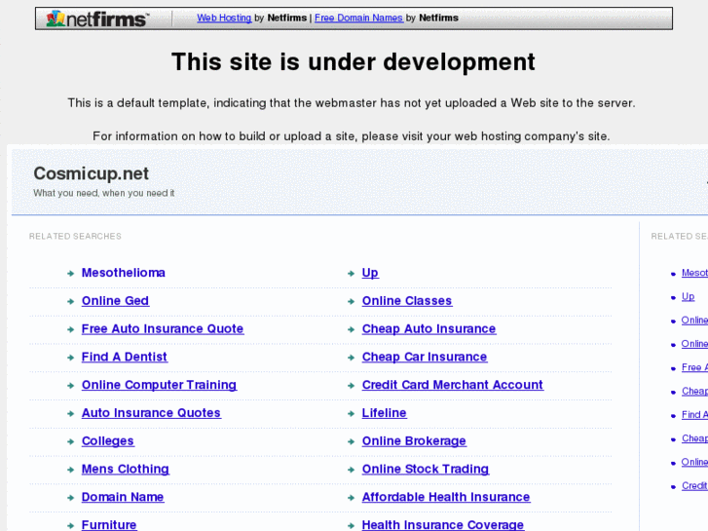Click arrow icon beside Credit Card Merchant Account
This screenshot has height=531, width=708.
click(x=351, y=386)
